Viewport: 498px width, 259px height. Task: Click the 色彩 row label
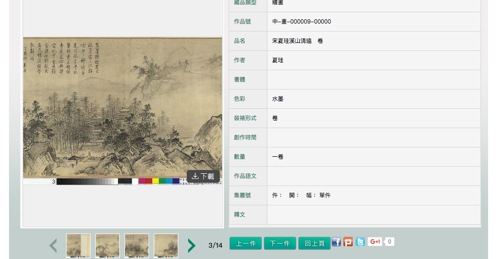(x=240, y=99)
